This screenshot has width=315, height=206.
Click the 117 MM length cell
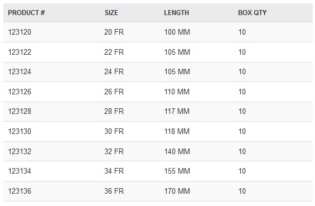(177, 111)
